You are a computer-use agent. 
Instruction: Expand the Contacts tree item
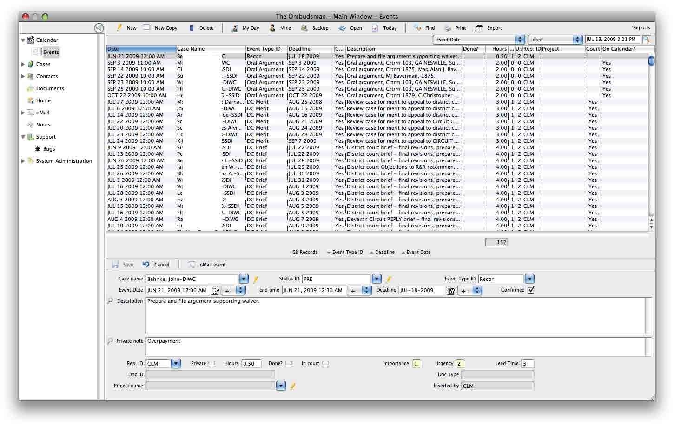tap(23, 76)
